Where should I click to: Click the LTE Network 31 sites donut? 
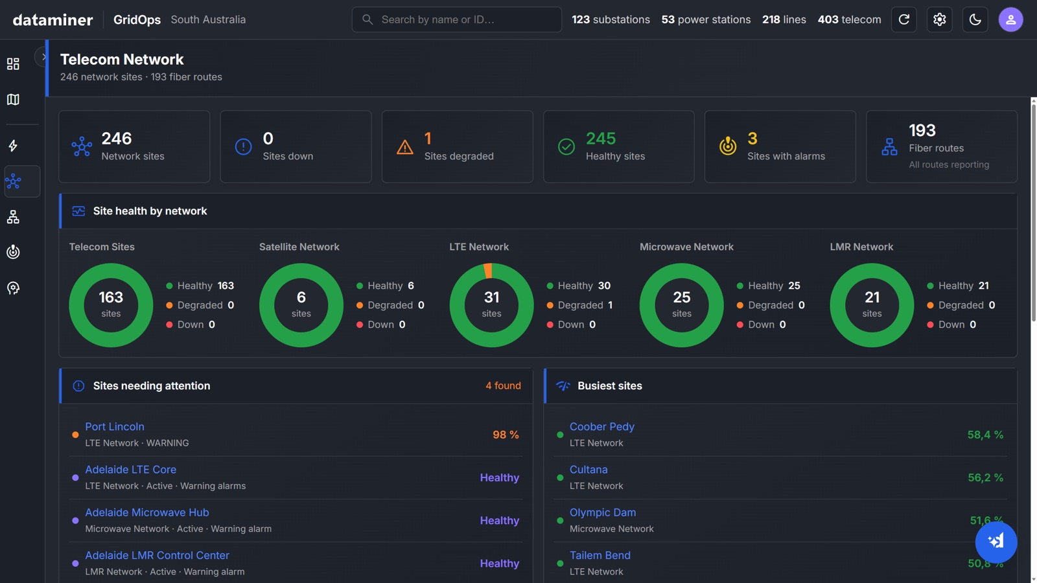(x=491, y=304)
